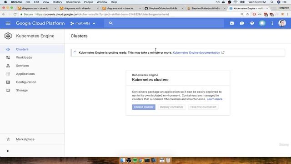Open the Bookmarks menu
The height and width of the screenshot is (164, 291).
tap(73, 2)
